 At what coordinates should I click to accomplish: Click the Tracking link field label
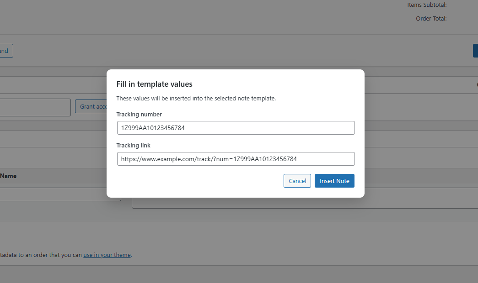pyautogui.click(x=133, y=145)
